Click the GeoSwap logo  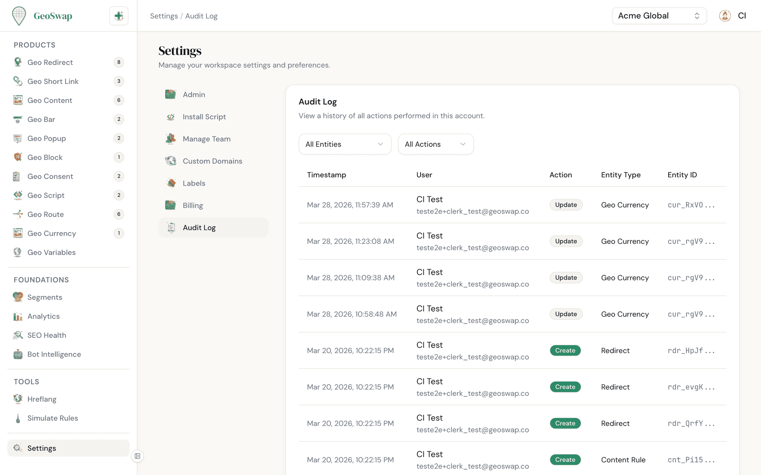pyautogui.click(x=42, y=16)
